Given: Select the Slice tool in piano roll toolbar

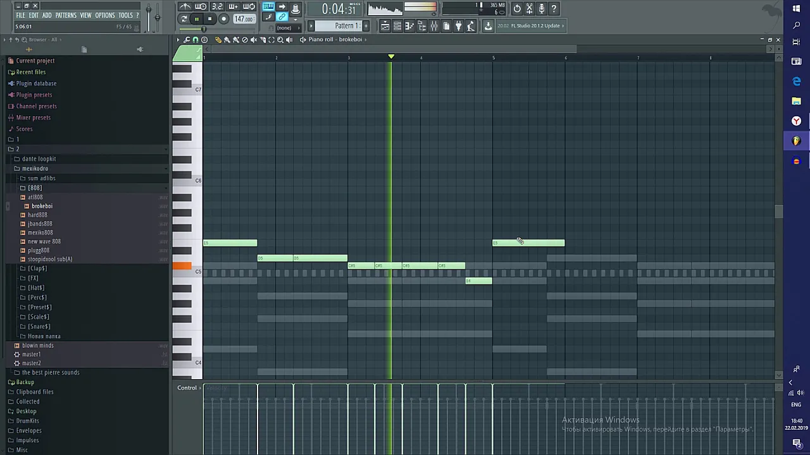Looking at the screenshot, I should 263,39.
